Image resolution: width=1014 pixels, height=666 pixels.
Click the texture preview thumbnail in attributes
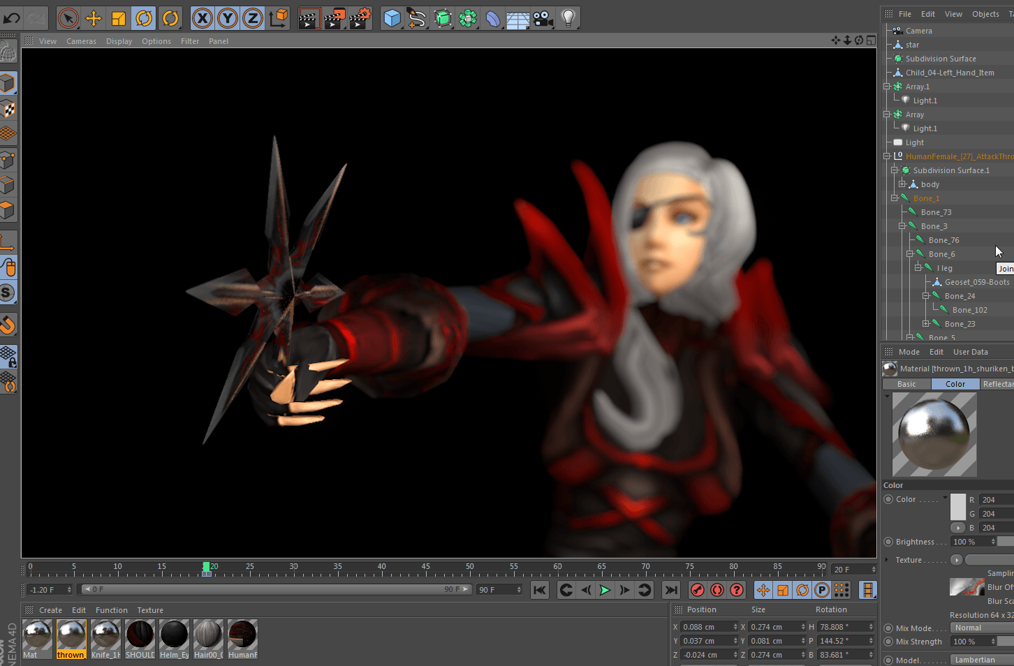(x=967, y=587)
